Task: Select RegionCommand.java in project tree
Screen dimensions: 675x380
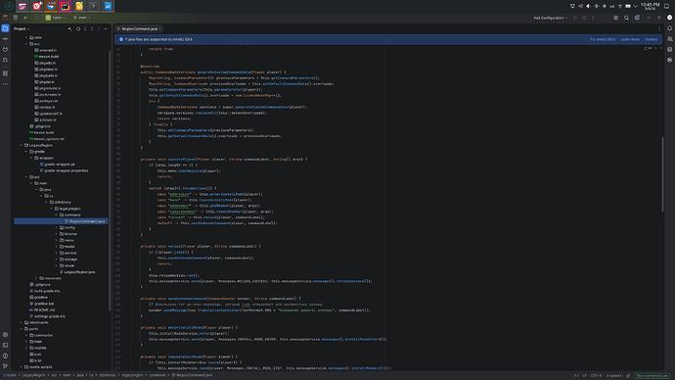Action: (61, 221)
